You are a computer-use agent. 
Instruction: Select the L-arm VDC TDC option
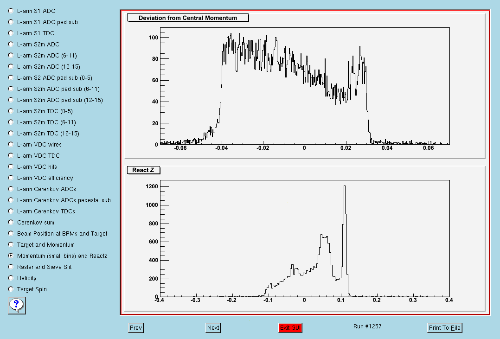11,156
